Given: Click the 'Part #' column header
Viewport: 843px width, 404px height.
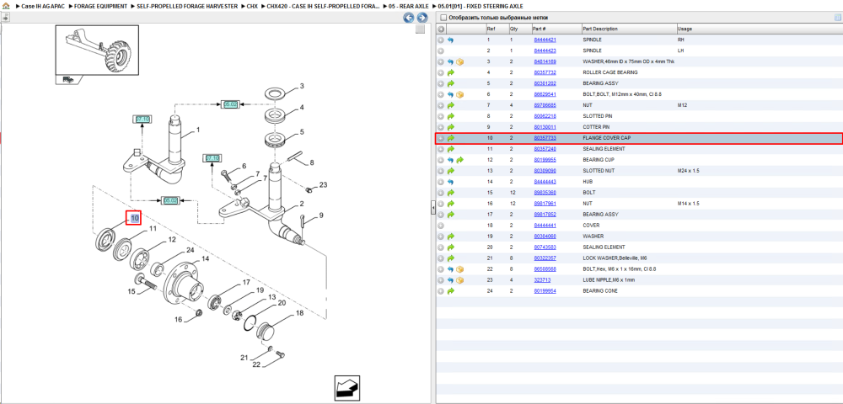Looking at the screenshot, I should (556, 29).
